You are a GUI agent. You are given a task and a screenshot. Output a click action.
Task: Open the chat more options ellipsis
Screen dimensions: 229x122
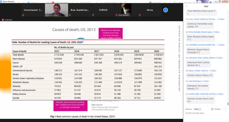click(225, 109)
